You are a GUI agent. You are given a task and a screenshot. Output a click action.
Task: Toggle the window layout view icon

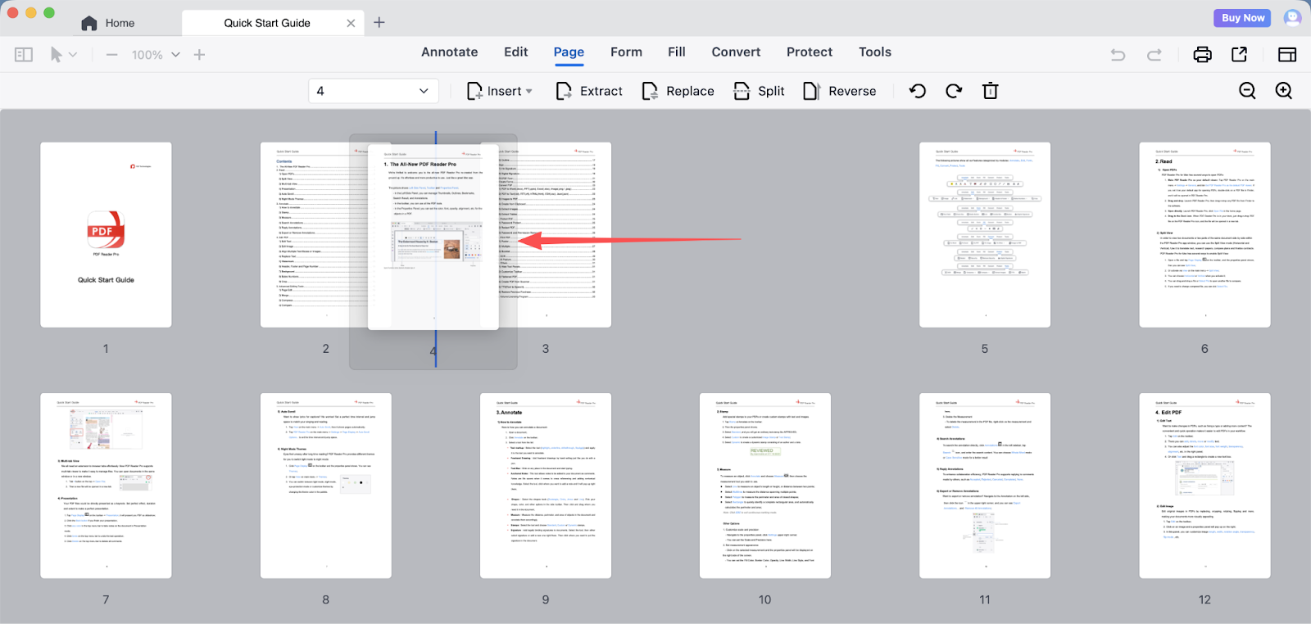[x=1287, y=55]
